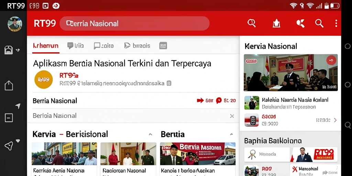This screenshot has height=176, width=352.
Task: Open the 'Rapiorcan Nasonal' news thumbnail
Action: tap(128, 154)
